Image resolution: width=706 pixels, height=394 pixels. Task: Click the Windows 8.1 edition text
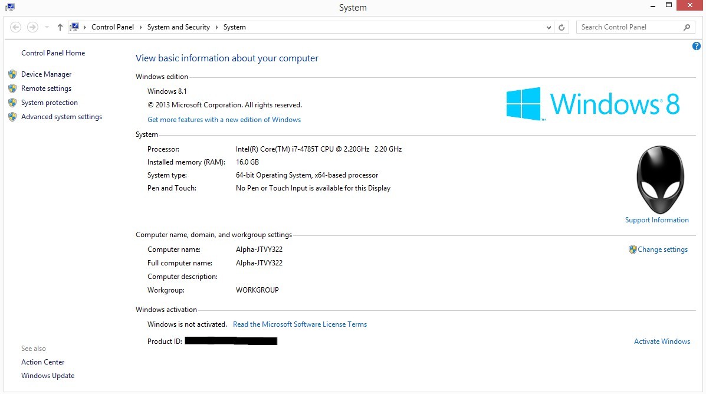pos(167,91)
